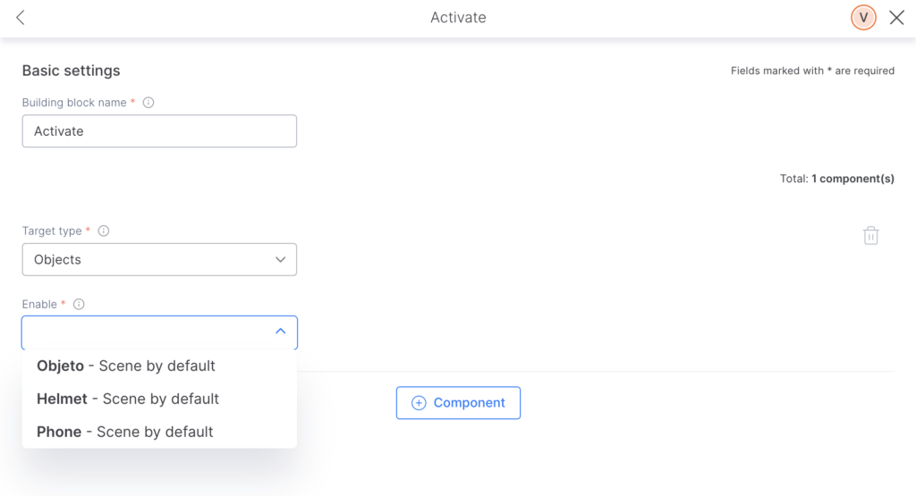Click the Activate title in header
Image resolution: width=916 pixels, height=496 pixels.
[458, 18]
